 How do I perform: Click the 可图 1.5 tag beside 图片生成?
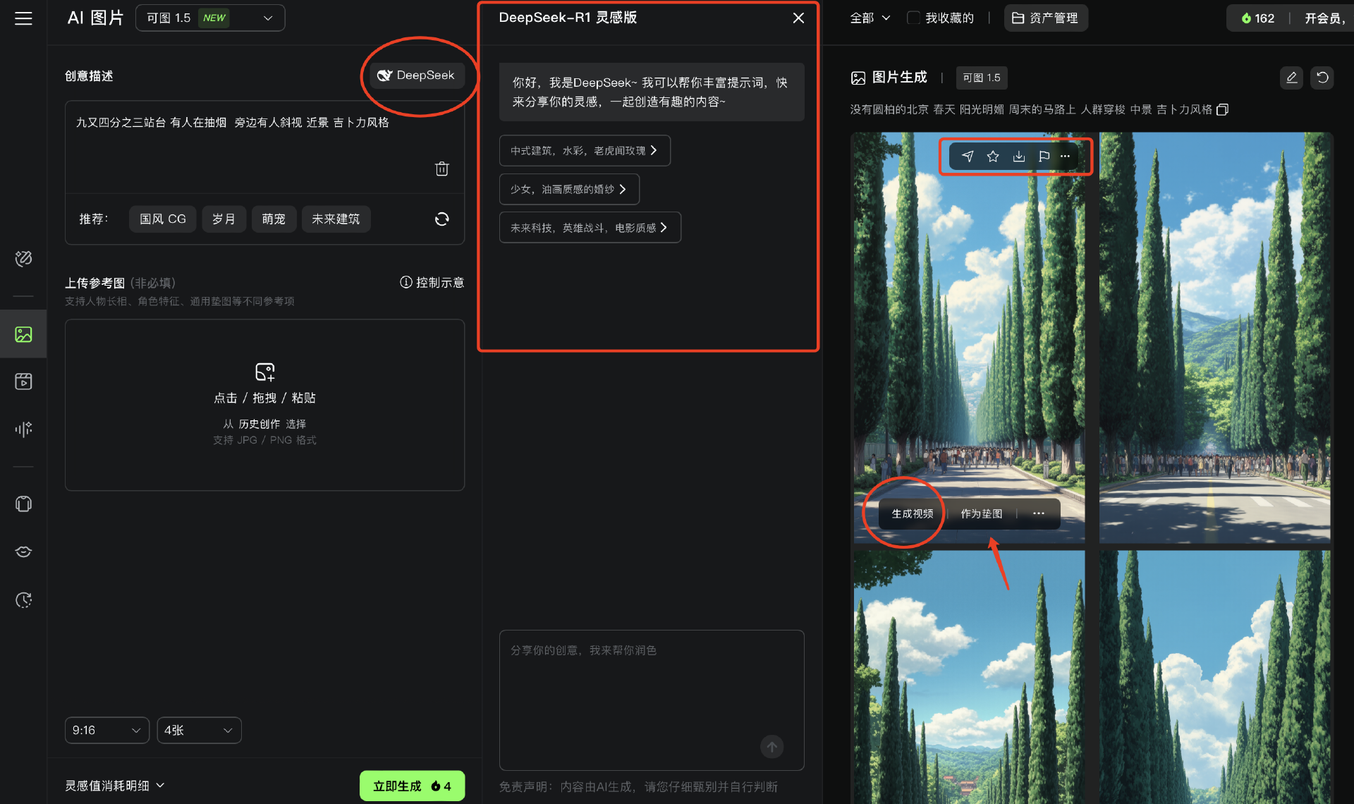(982, 78)
